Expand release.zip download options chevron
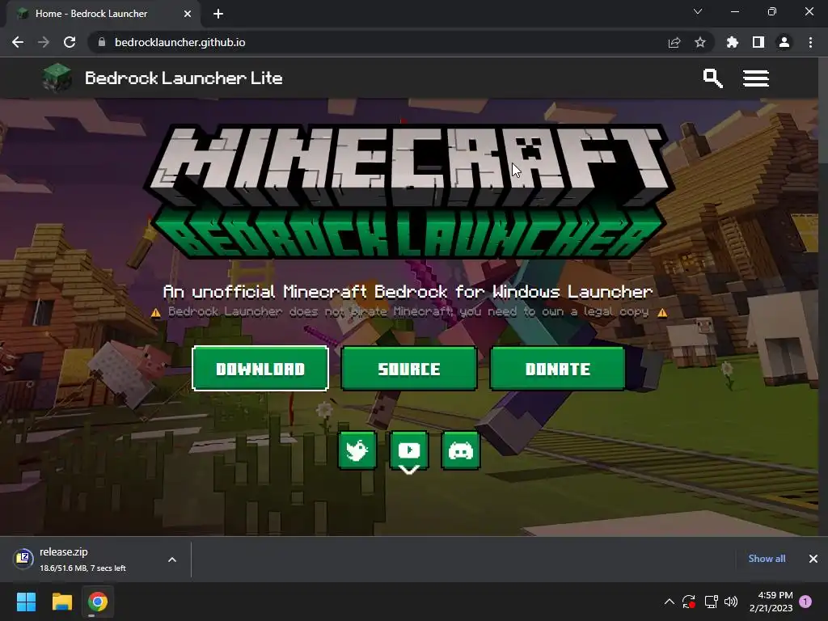The image size is (828, 621). pos(172,560)
